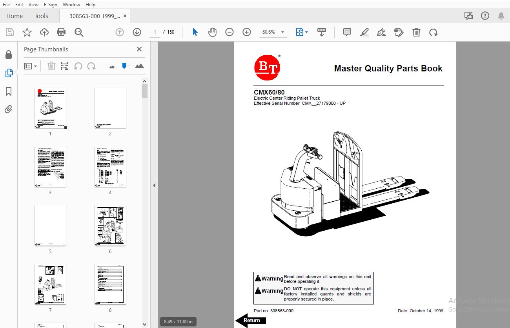Reduce thumbnail size small mountain icon

(x=112, y=67)
